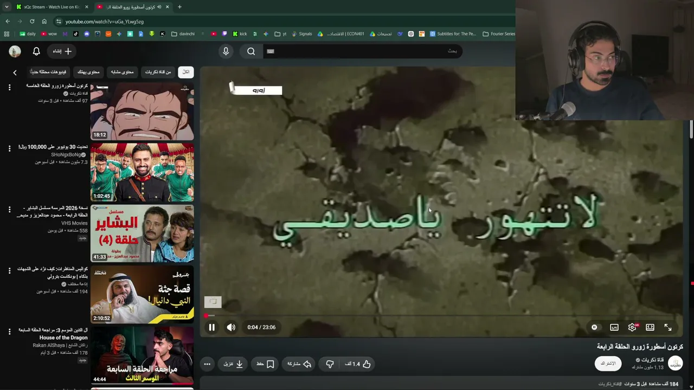Open the VHS Movies channel link
Image resolution: width=694 pixels, height=390 pixels.
pos(74,223)
